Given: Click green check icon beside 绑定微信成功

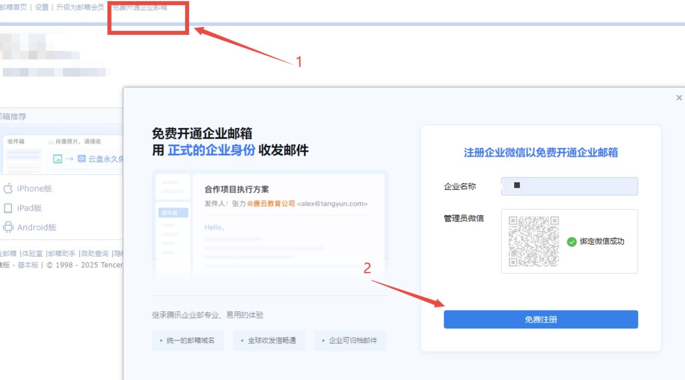Looking at the screenshot, I should click(571, 241).
